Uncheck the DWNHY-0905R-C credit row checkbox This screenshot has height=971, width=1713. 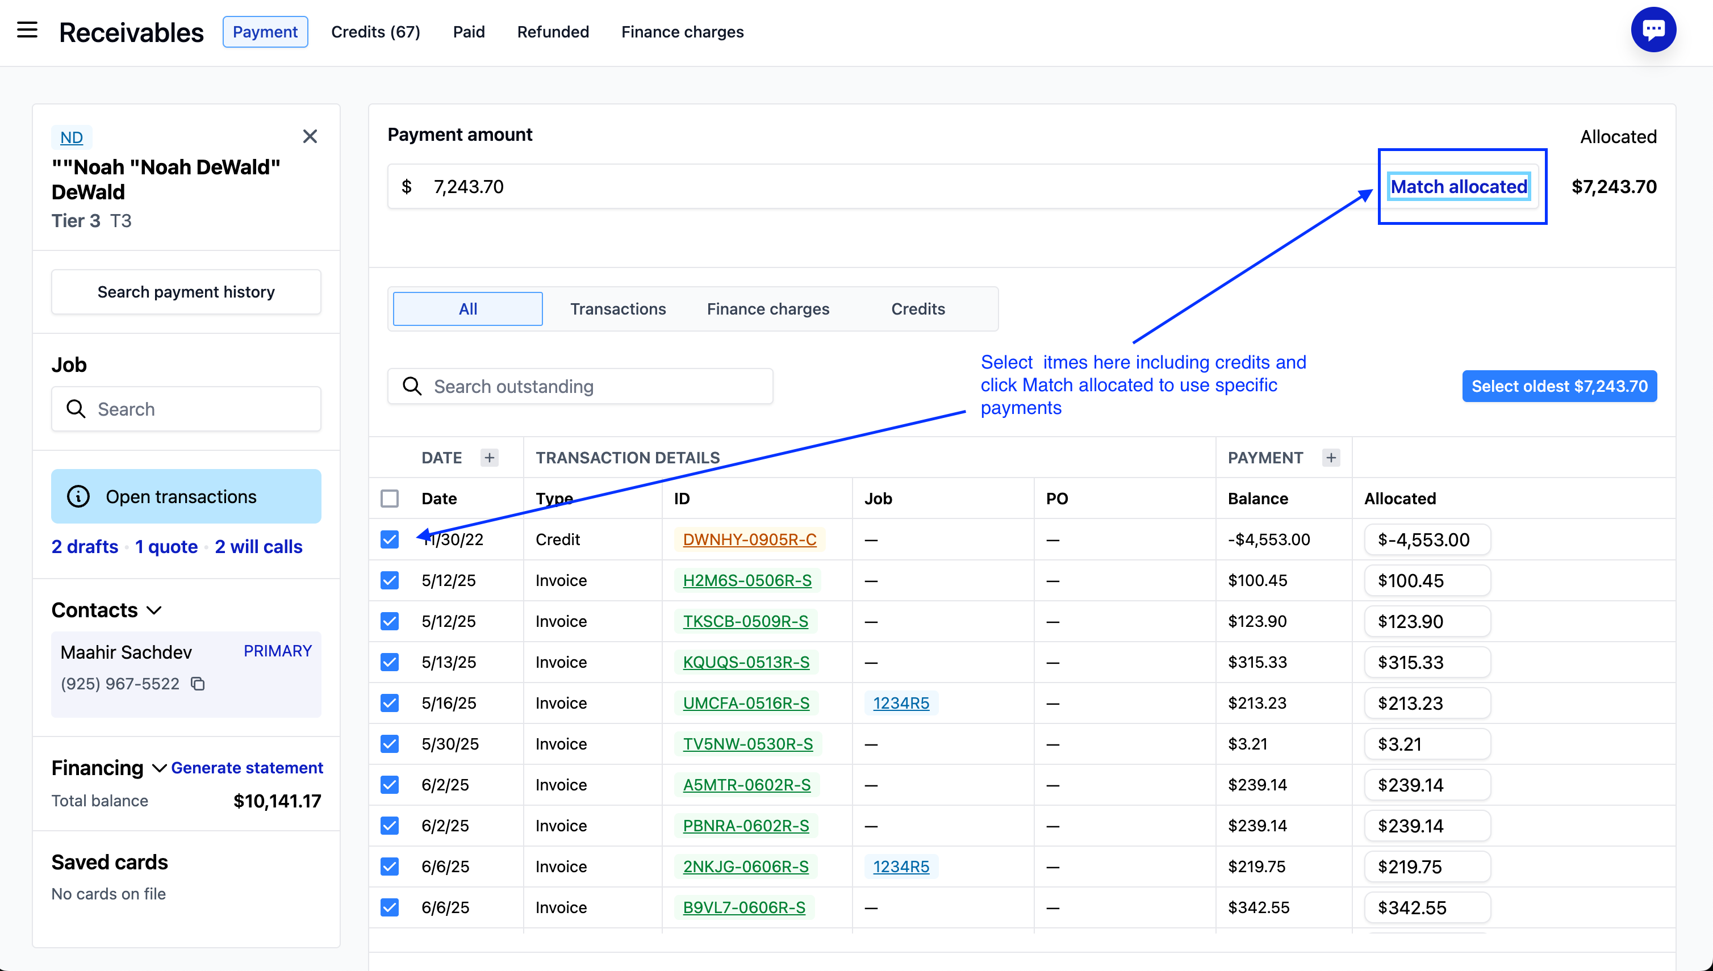(390, 539)
